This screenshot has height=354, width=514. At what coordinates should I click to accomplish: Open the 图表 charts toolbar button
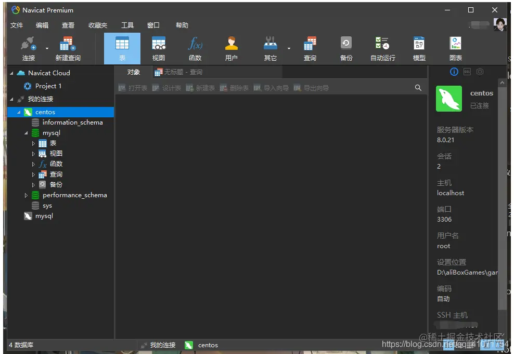tap(456, 48)
